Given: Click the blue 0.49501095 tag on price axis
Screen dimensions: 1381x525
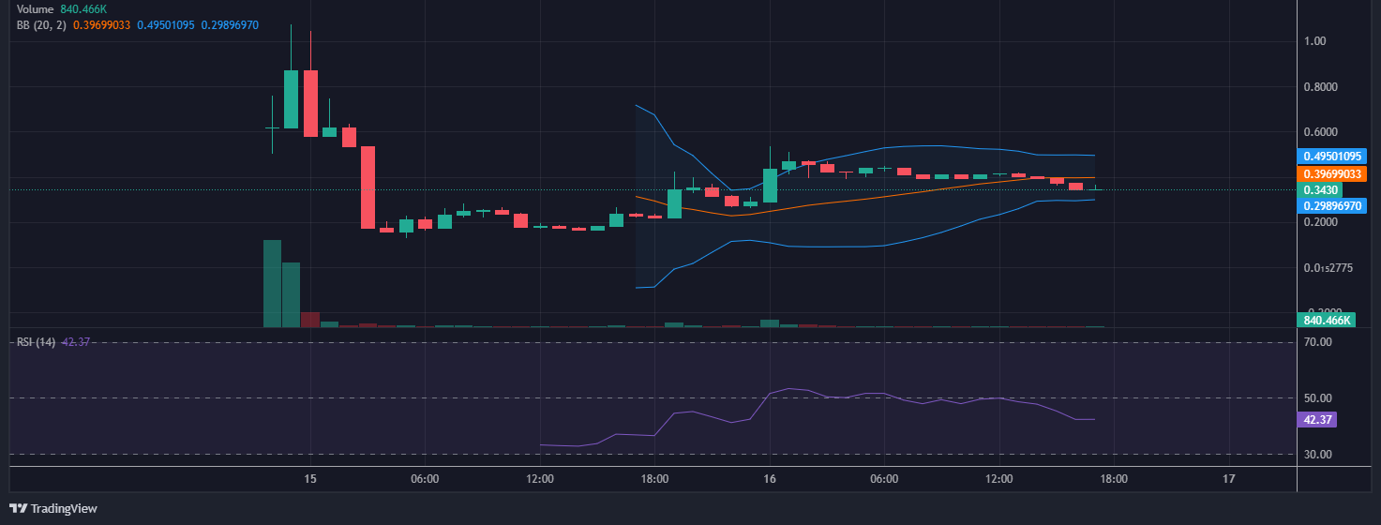Looking at the screenshot, I should pos(1331,157).
